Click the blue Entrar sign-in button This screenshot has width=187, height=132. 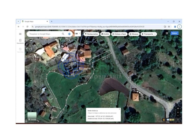(x=174, y=33)
